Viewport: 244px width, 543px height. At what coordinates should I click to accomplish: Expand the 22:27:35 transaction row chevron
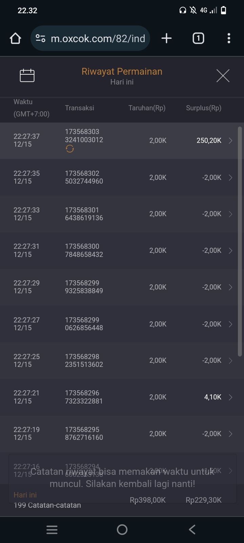tap(230, 177)
